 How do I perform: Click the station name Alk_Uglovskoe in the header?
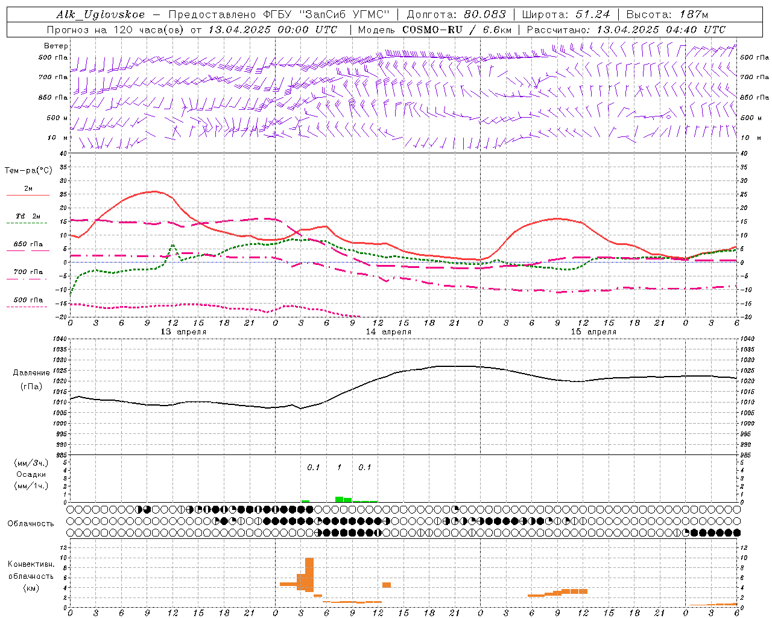(x=101, y=14)
